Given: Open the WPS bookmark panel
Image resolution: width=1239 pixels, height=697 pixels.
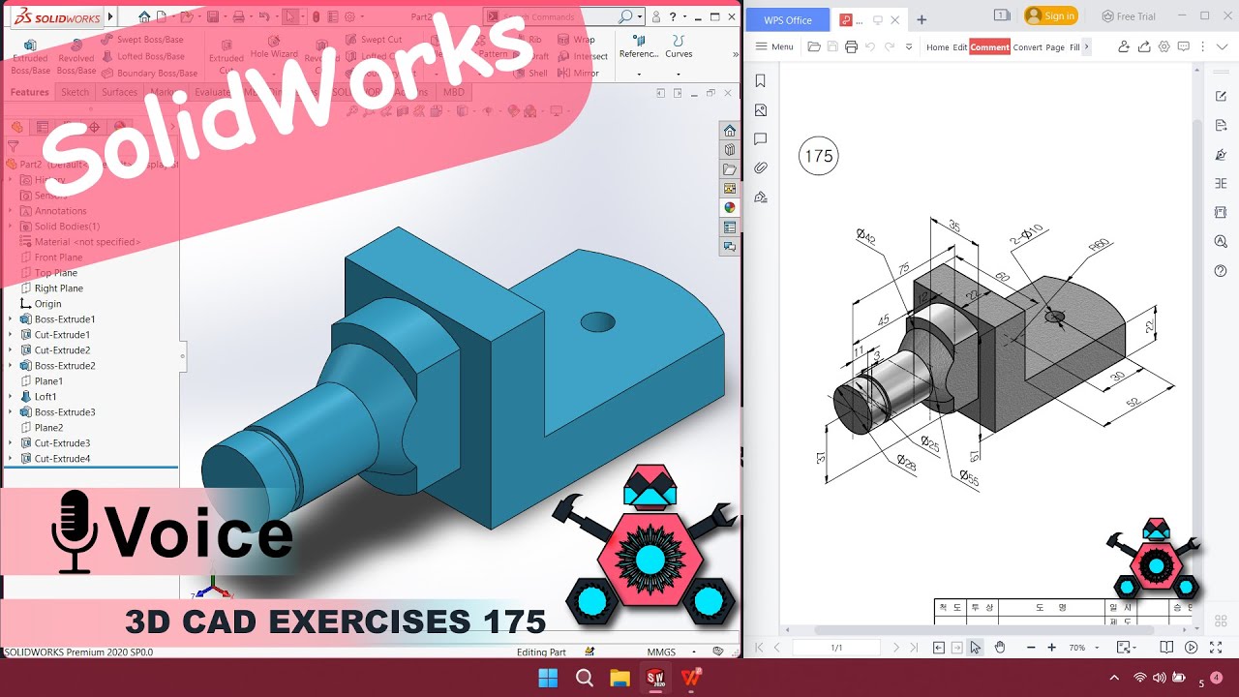Looking at the screenshot, I should (x=761, y=81).
